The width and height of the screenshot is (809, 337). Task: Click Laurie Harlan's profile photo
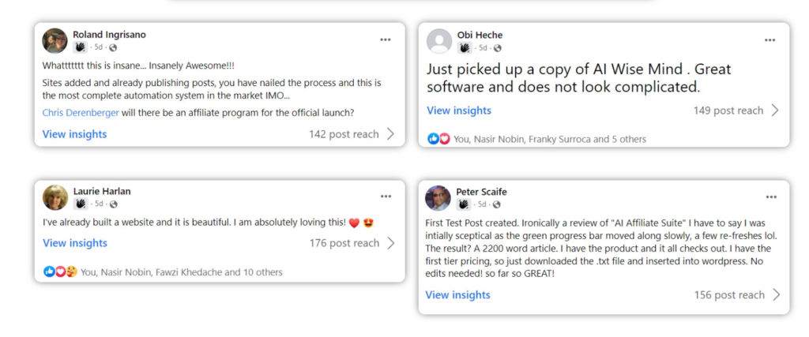pyautogui.click(x=55, y=197)
